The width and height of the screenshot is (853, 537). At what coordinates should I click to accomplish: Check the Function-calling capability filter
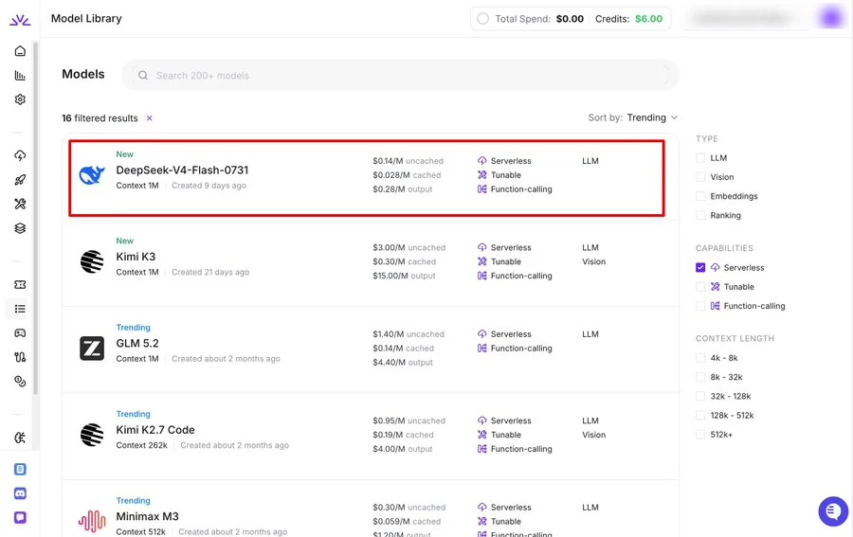click(x=700, y=306)
